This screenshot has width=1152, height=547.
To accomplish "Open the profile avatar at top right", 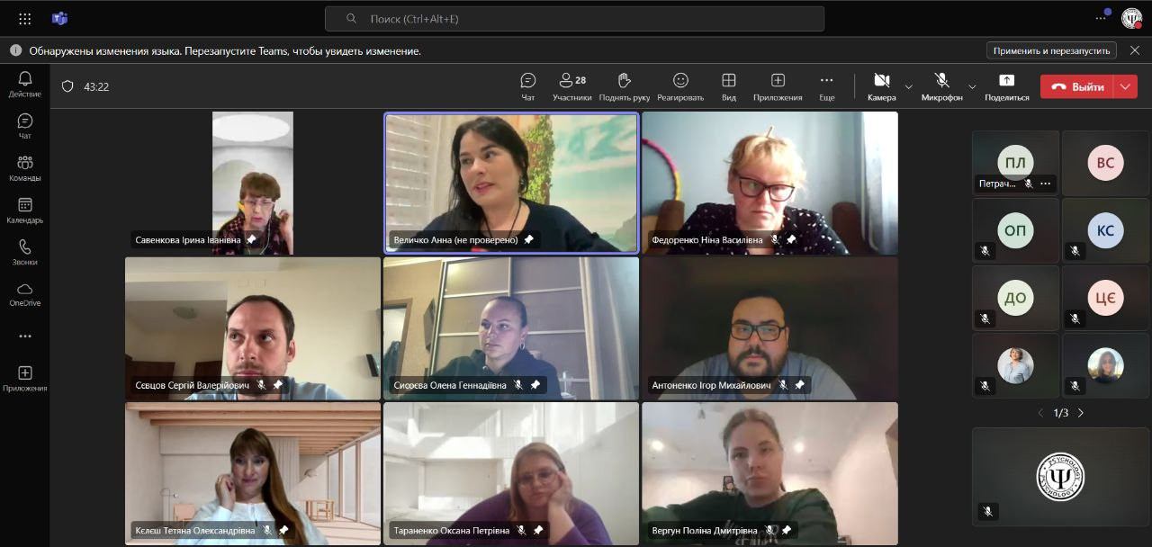I will pos(1131,18).
